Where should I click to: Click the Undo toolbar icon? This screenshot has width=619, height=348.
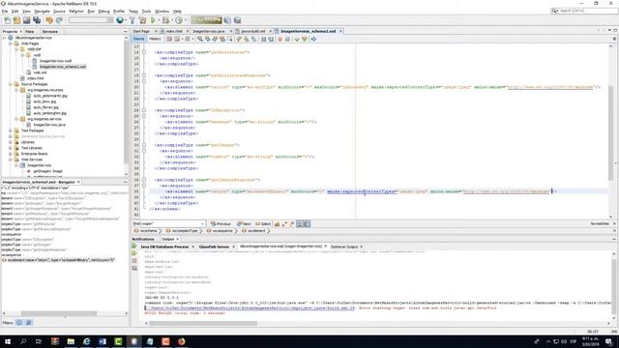coord(49,20)
